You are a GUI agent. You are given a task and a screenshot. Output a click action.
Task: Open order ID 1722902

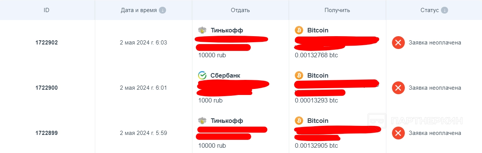point(47,43)
